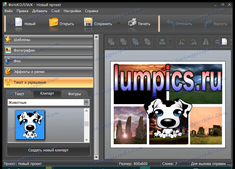Click the Открыть folder icon
Image resolution: width=235 pixels, height=169 pixels.
[x=54, y=22]
